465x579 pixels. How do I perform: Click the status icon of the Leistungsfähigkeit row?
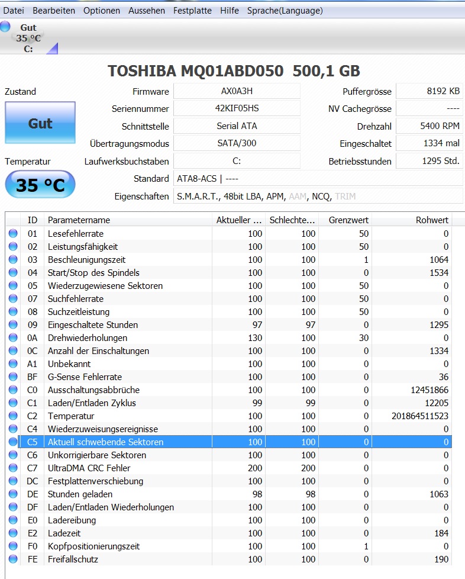[x=13, y=246]
